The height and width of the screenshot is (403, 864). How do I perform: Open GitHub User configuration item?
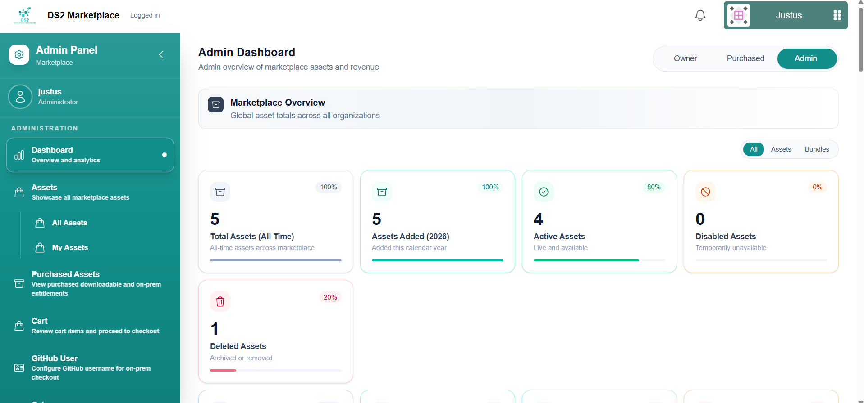point(90,367)
